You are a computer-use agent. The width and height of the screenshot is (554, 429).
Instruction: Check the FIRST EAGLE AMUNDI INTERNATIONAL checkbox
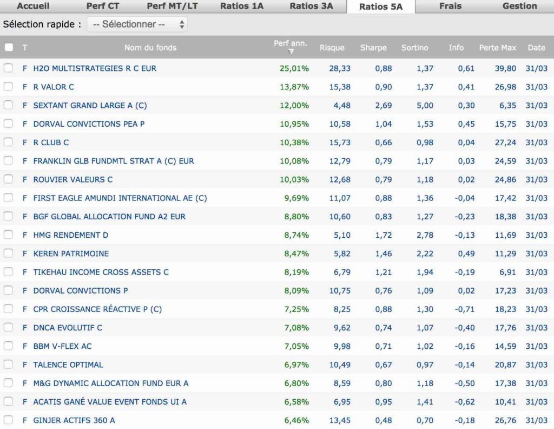(x=8, y=197)
